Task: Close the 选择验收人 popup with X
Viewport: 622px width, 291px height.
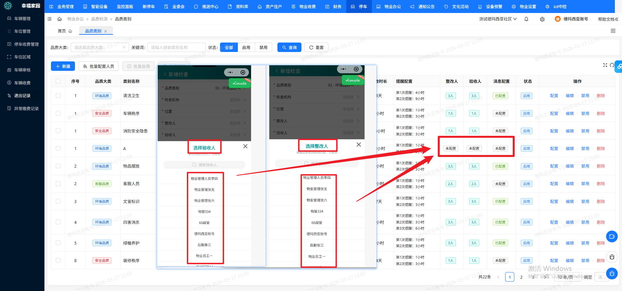Action: pos(245,146)
